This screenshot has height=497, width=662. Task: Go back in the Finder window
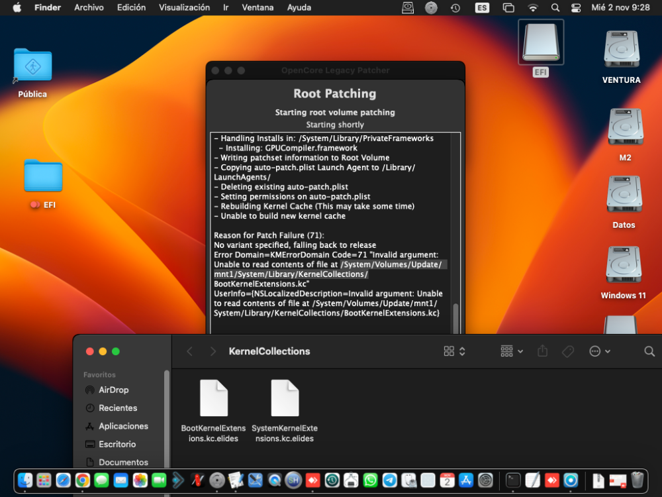tap(189, 351)
